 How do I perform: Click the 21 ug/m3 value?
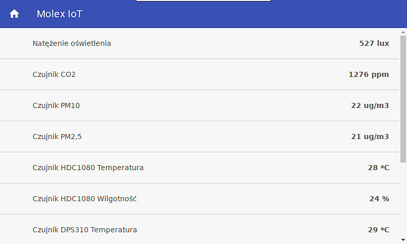click(370, 137)
